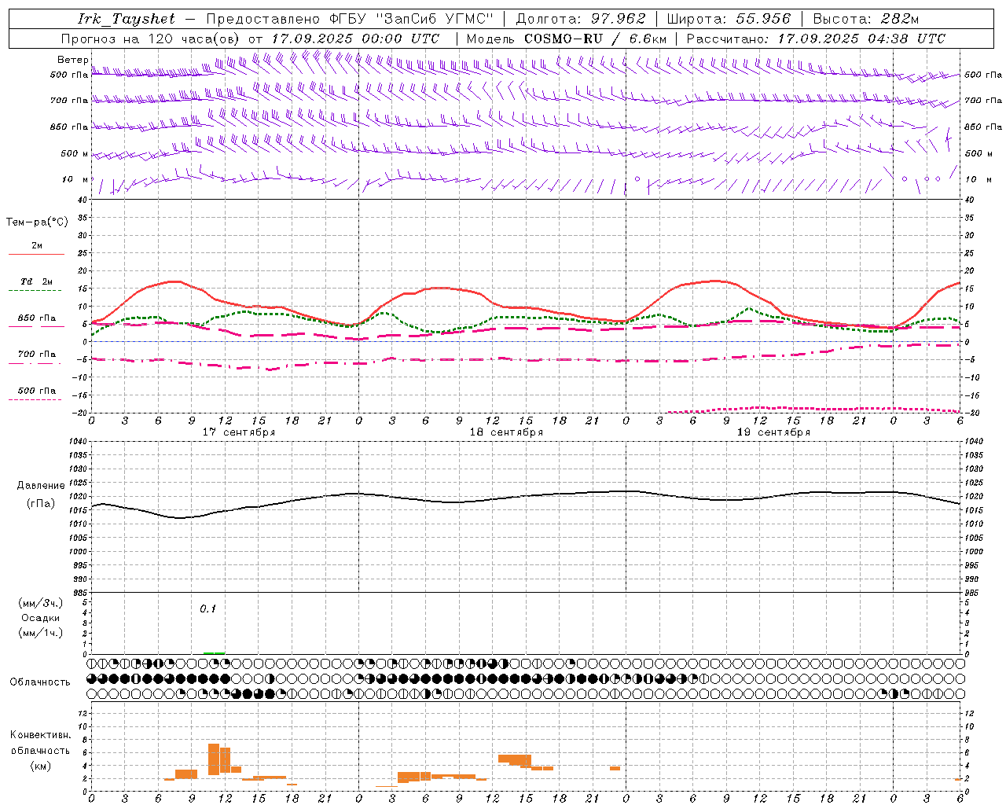Click the '10 м' wind level label on left
Image resolution: width=1006 pixels, height=805 pixels.
[x=75, y=179]
